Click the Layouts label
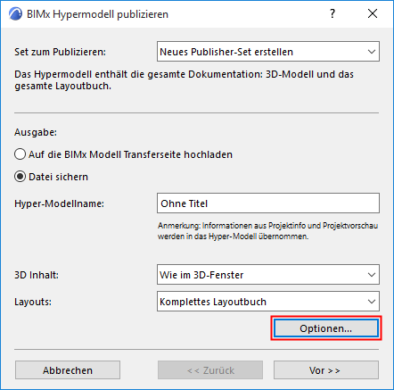The image size is (394, 390). pos(33,302)
